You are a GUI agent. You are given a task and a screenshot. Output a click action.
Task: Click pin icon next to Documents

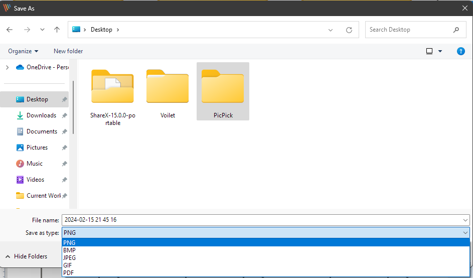pyautogui.click(x=64, y=131)
